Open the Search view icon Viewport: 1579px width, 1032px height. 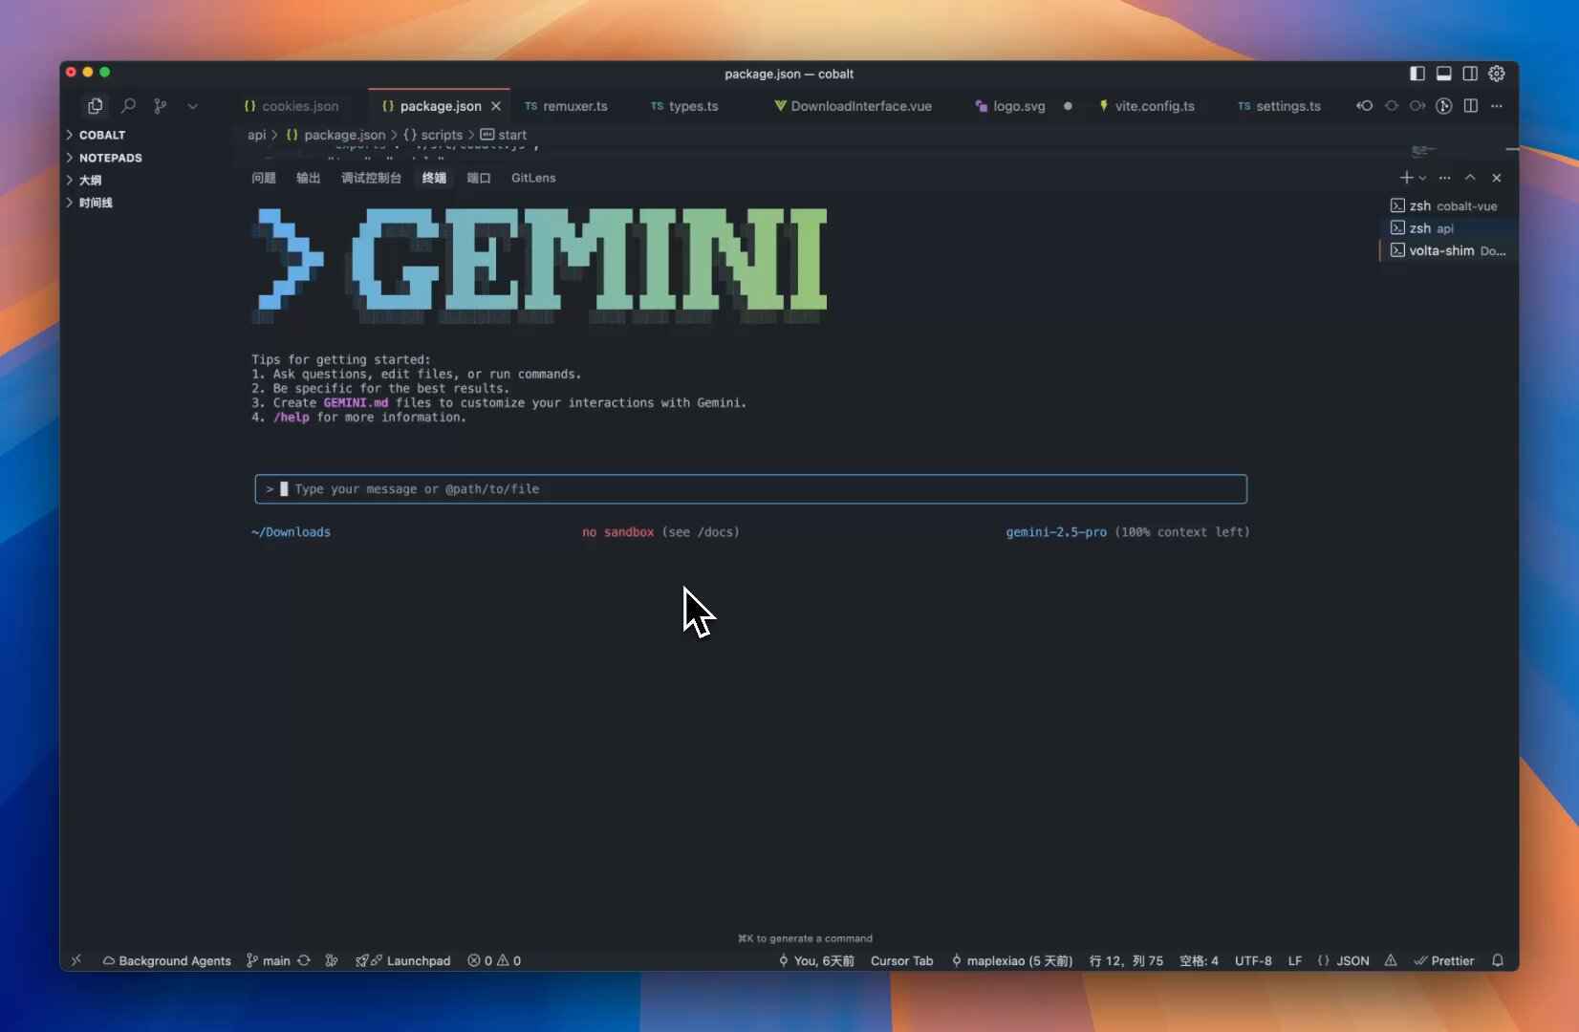(128, 106)
